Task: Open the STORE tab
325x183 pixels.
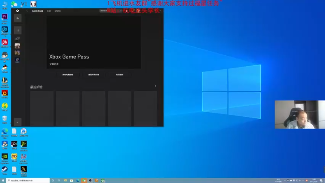Action: (58, 11)
